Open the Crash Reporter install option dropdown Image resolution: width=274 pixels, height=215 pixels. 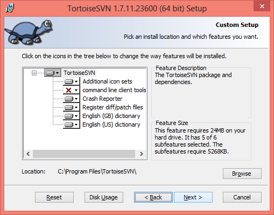click(72, 99)
